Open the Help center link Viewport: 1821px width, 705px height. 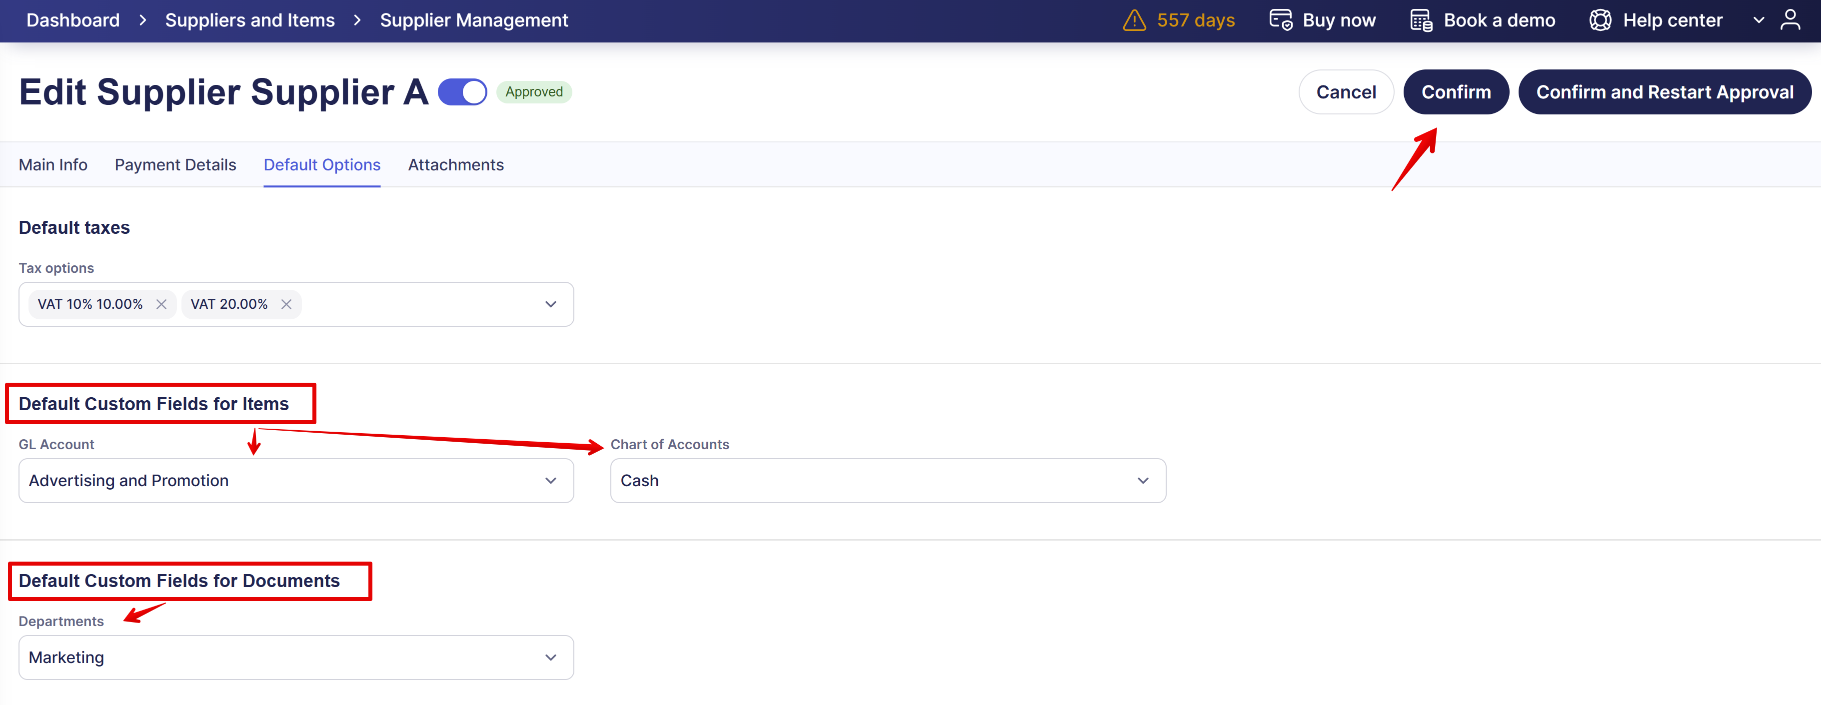point(1673,20)
